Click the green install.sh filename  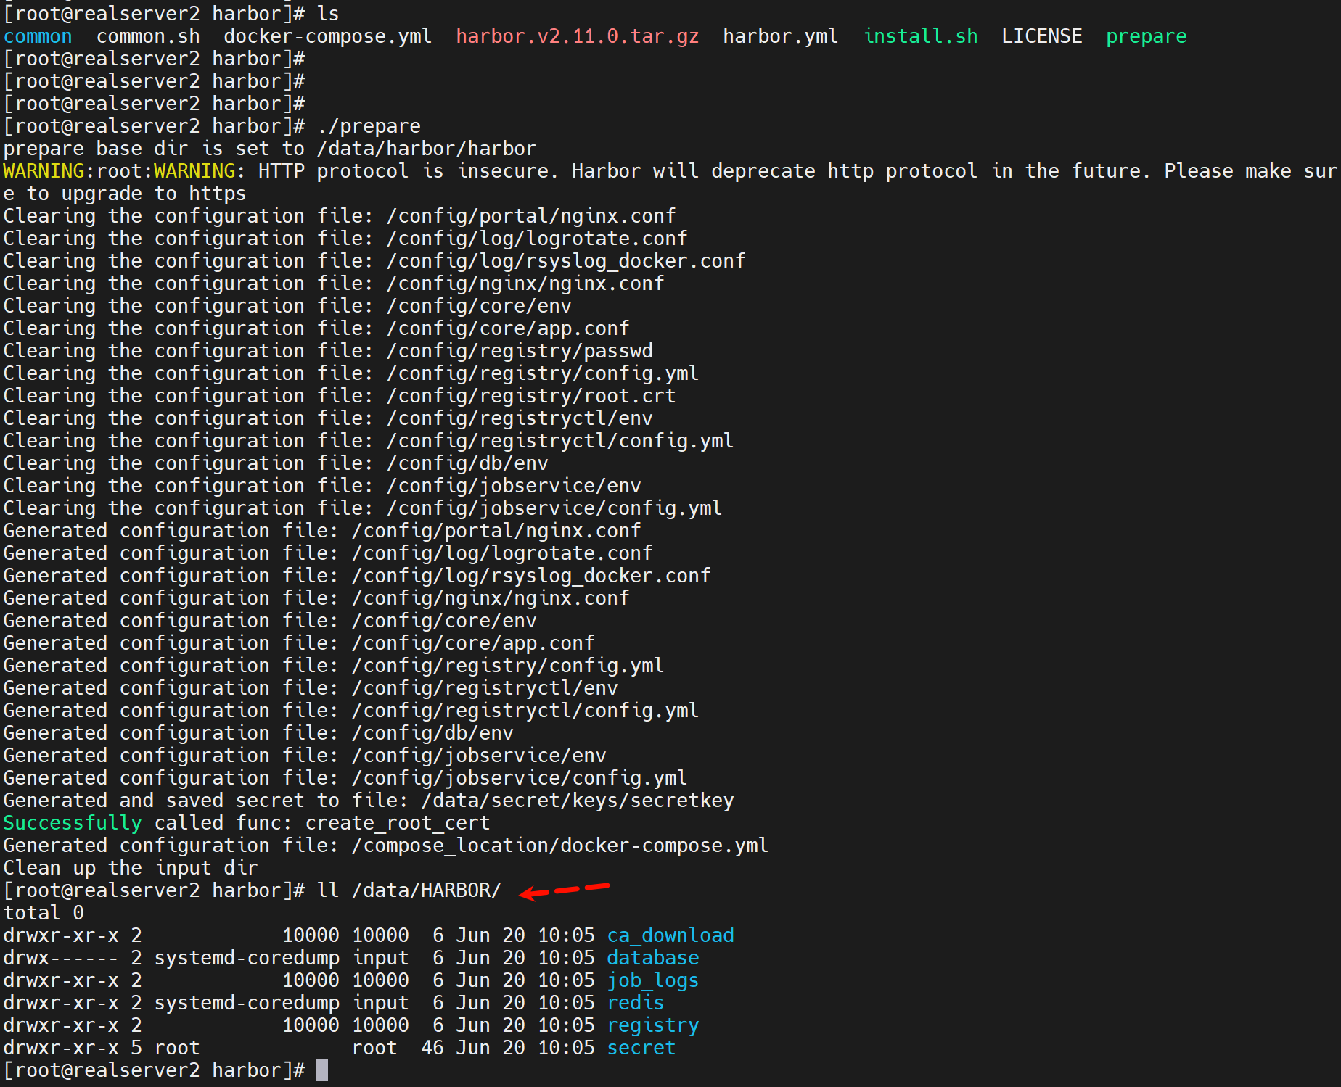pos(920,36)
